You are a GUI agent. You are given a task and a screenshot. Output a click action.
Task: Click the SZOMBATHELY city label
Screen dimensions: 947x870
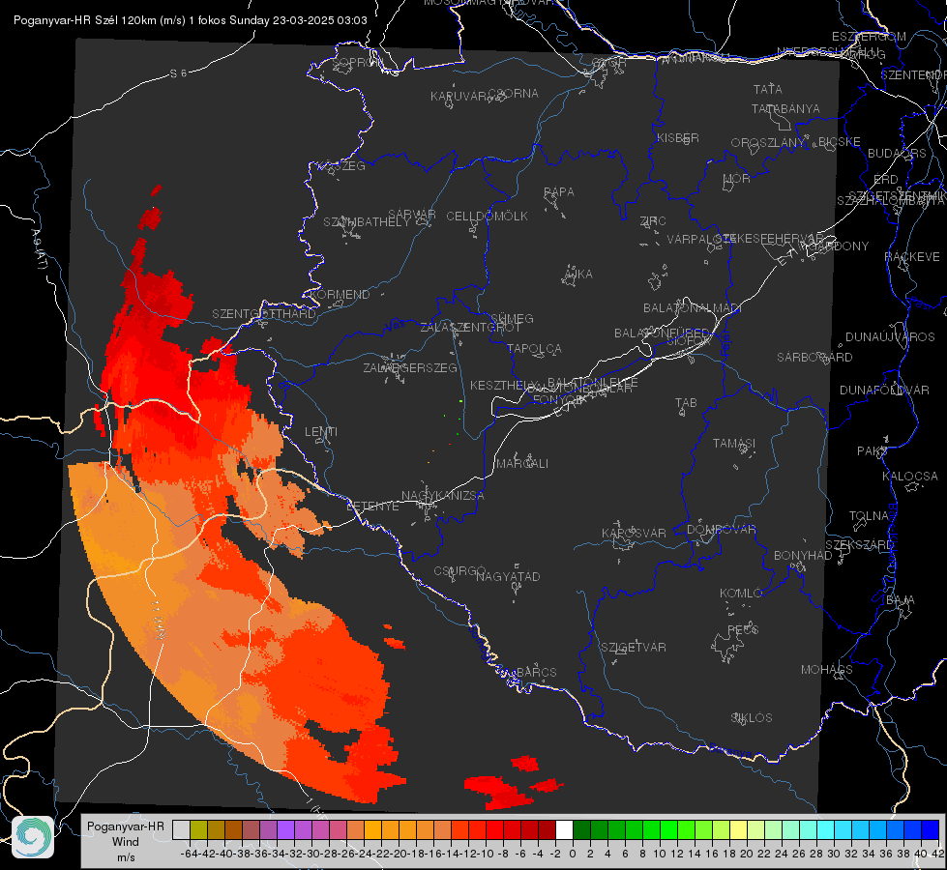(x=366, y=222)
